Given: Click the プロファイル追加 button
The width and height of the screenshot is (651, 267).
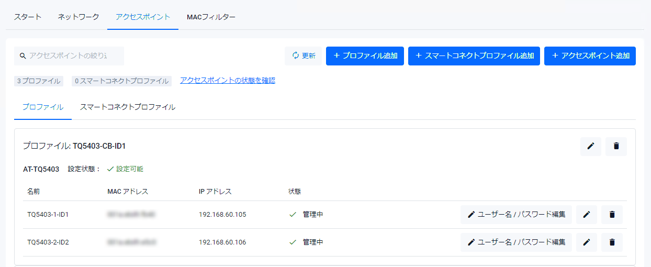Looking at the screenshot, I should (x=365, y=56).
